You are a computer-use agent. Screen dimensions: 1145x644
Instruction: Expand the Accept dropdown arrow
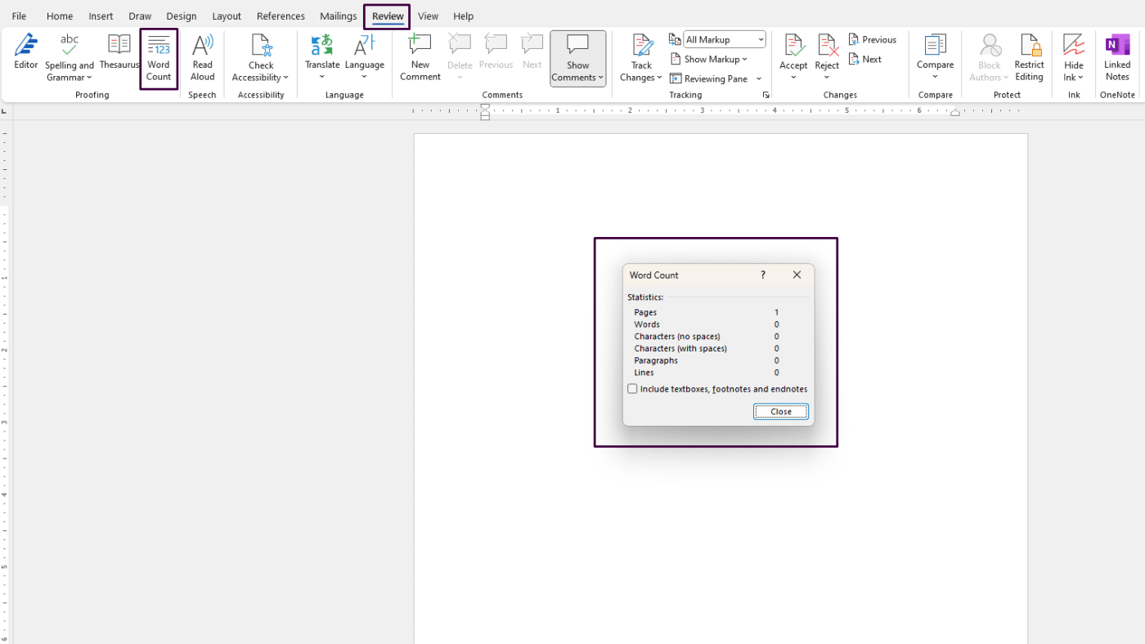[x=793, y=78]
